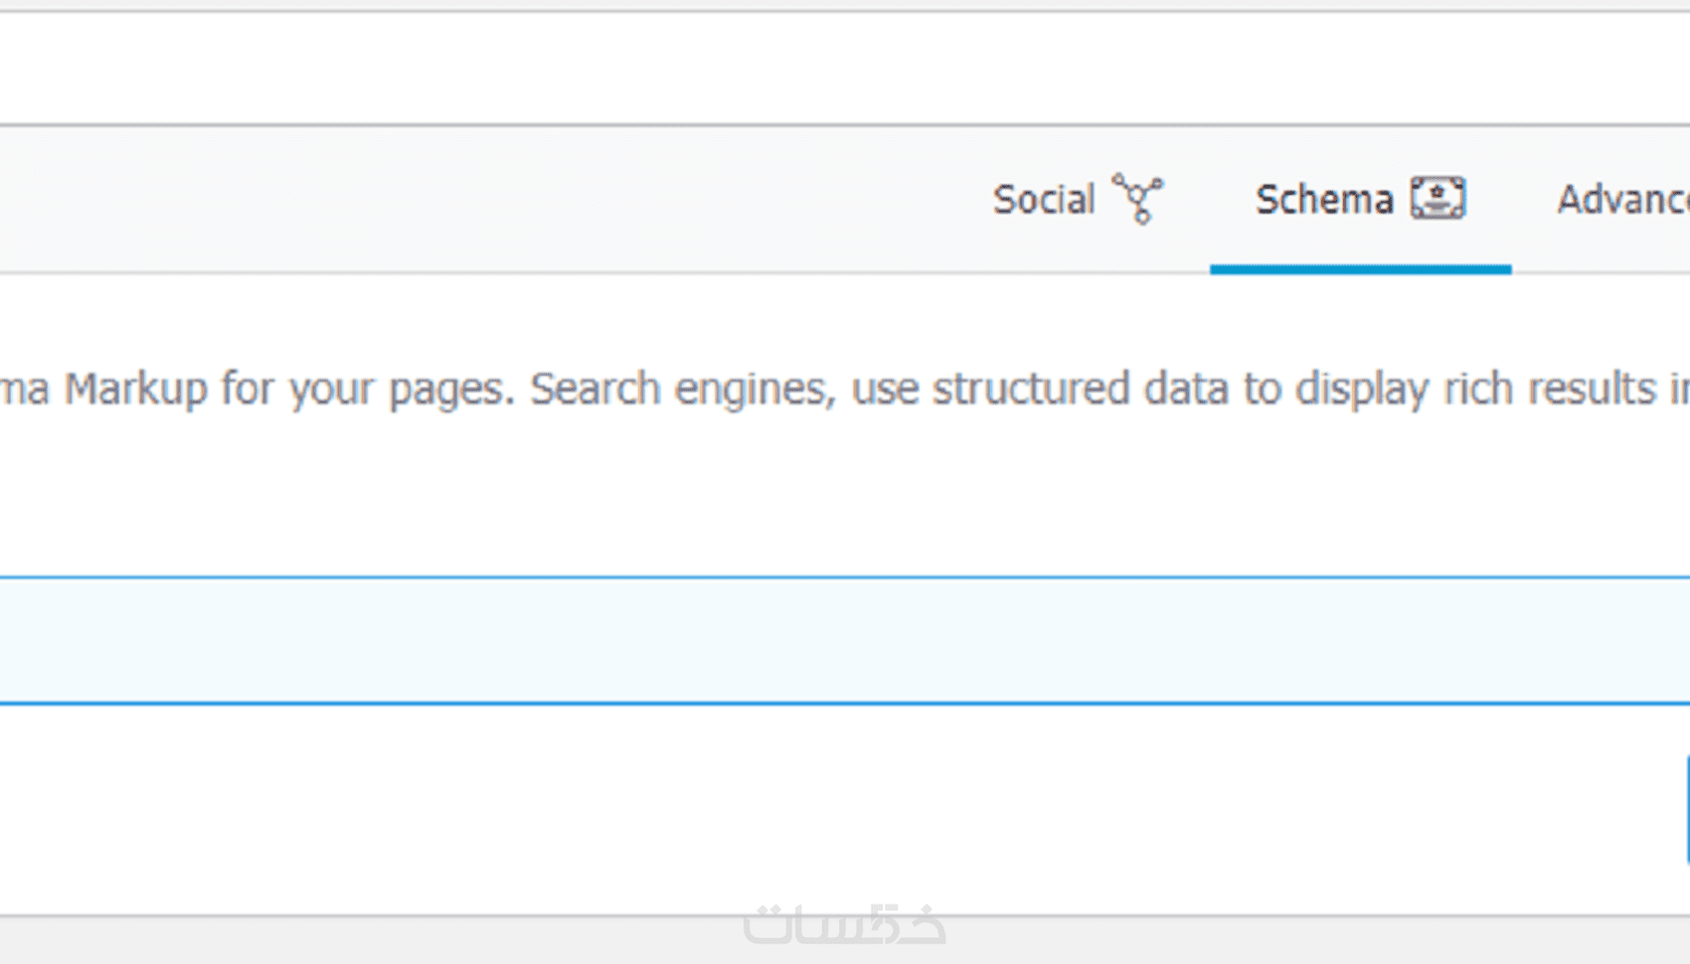
Task: Click the Social share-nodes icon
Action: pyautogui.click(x=1138, y=198)
